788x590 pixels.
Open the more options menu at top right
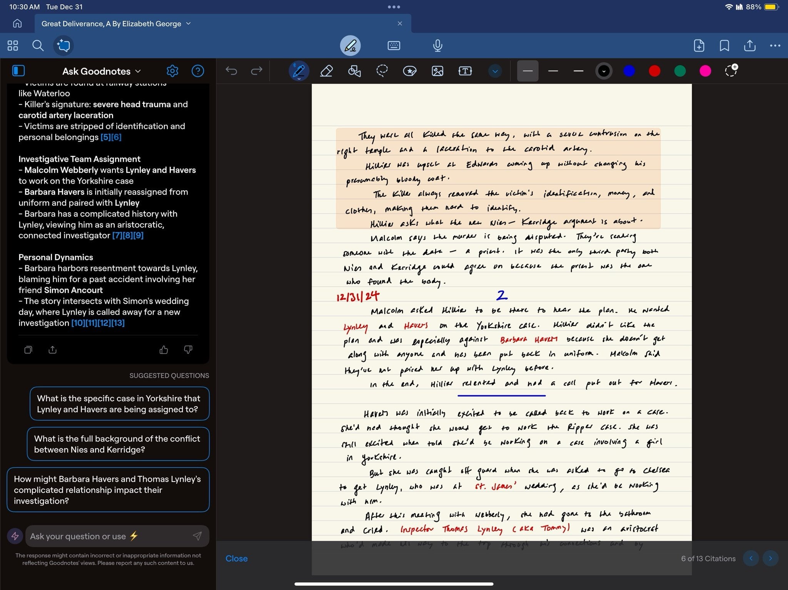[775, 46]
